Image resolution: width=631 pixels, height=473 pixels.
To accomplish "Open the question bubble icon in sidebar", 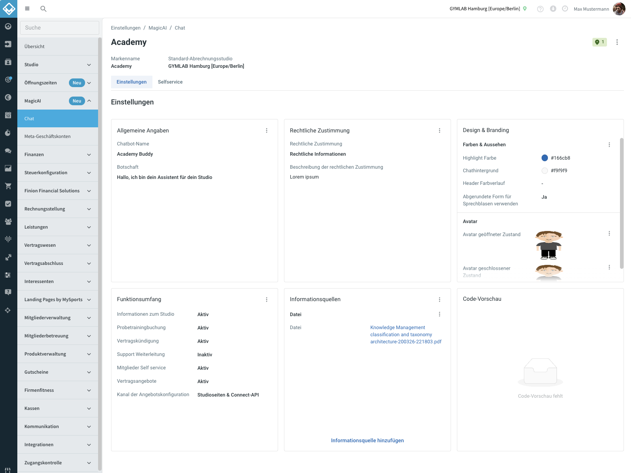I will (x=8, y=292).
